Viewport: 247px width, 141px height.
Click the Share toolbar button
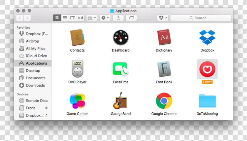(x=118, y=18)
